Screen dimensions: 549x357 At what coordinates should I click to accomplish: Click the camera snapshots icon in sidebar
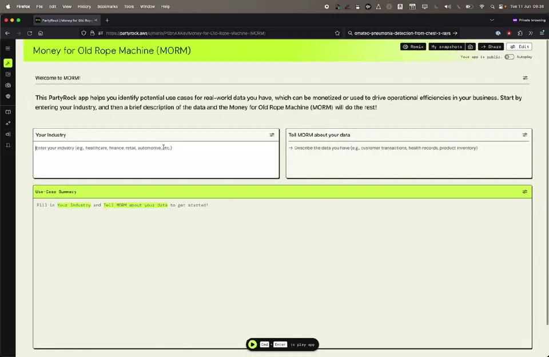pyautogui.click(x=7, y=85)
